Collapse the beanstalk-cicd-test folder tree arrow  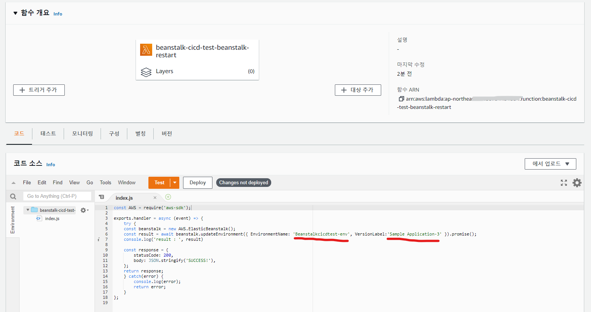click(x=28, y=210)
